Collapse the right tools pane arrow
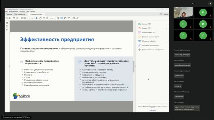This screenshot has height=120, width=214. click(135, 67)
